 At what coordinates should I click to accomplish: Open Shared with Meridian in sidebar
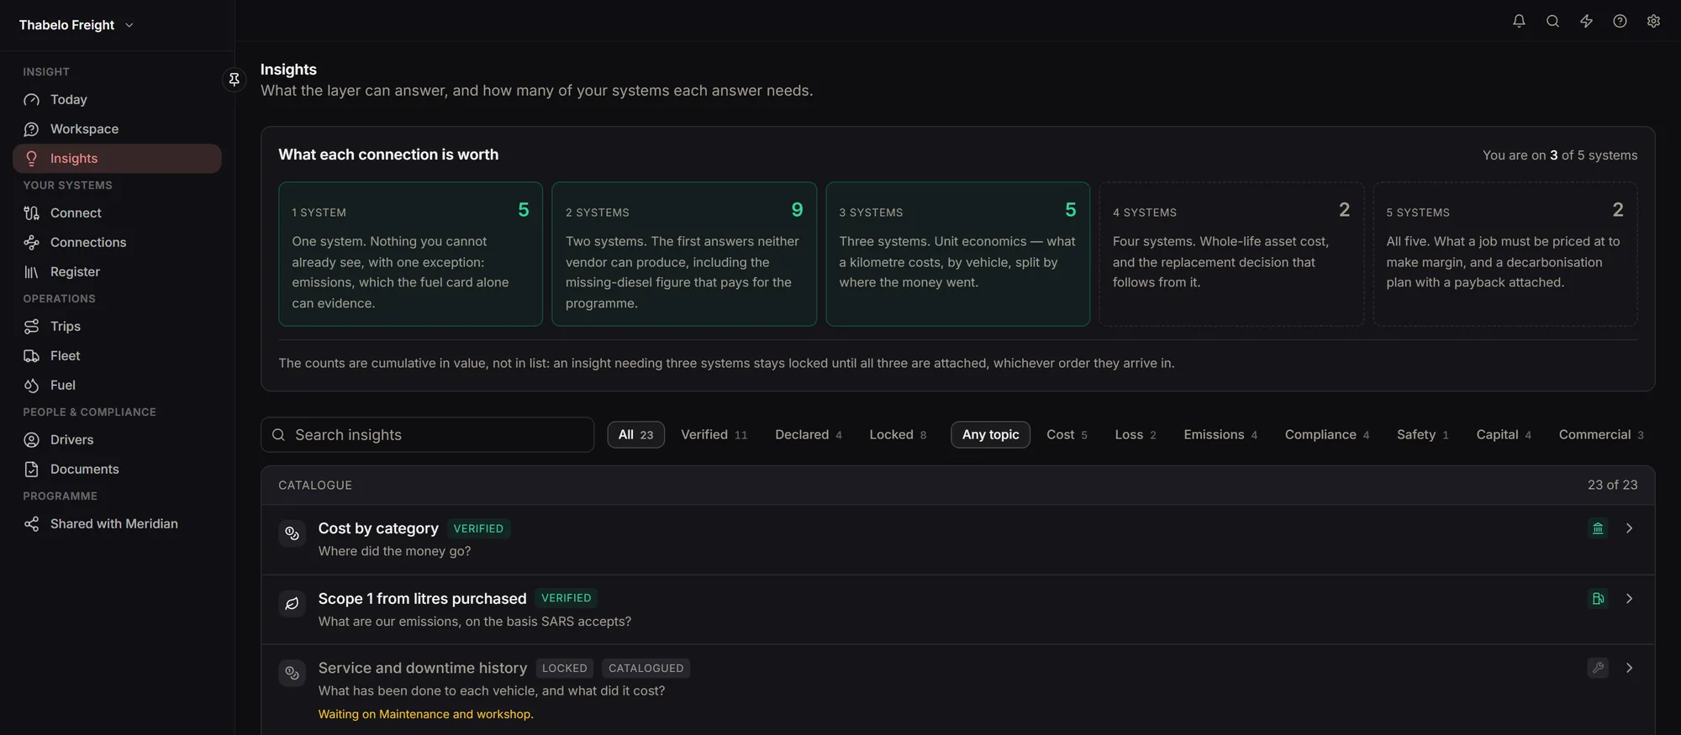click(x=117, y=524)
